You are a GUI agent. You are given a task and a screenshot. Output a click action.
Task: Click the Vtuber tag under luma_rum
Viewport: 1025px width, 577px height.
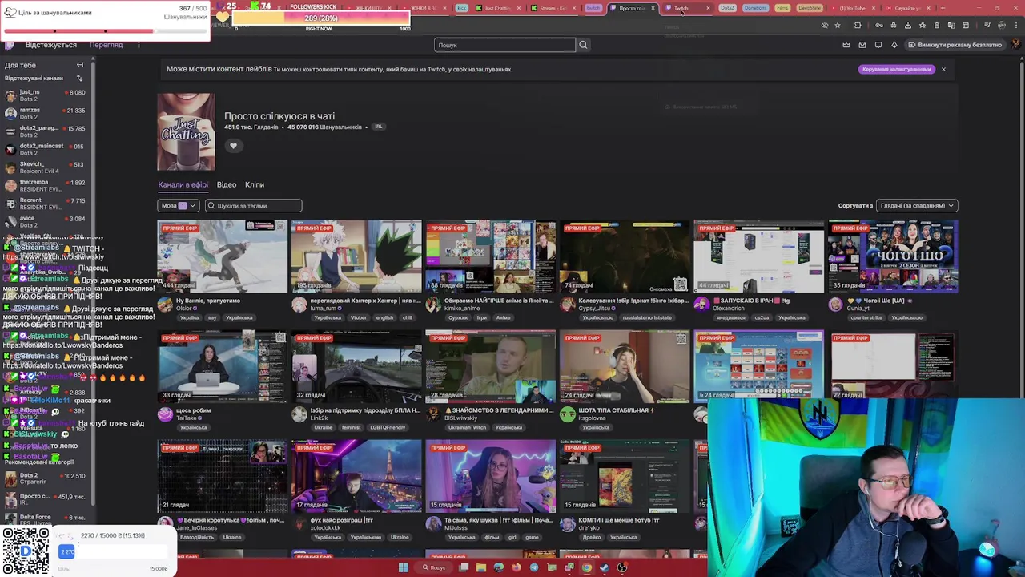[359, 317]
